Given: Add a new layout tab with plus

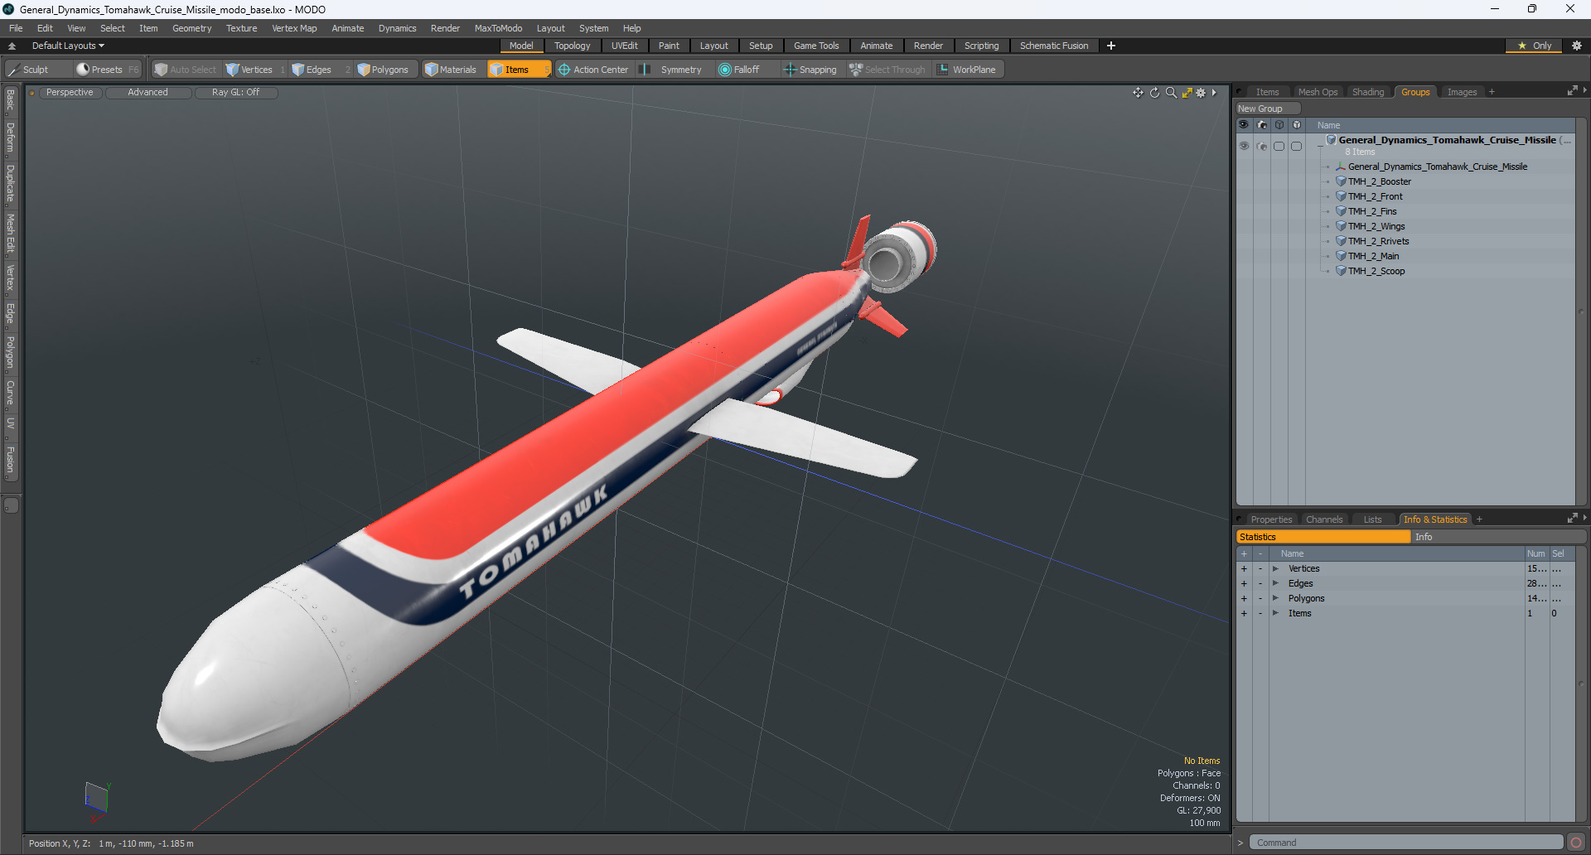Looking at the screenshot, I should point(1111,46).
